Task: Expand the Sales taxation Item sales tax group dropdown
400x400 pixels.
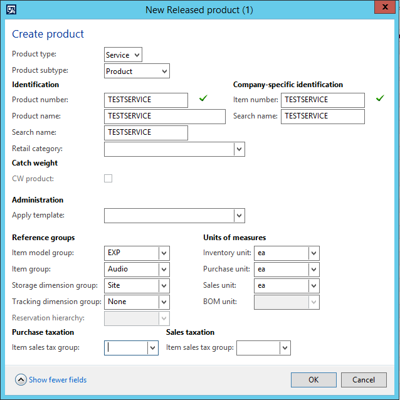Action: click(285, 348)
